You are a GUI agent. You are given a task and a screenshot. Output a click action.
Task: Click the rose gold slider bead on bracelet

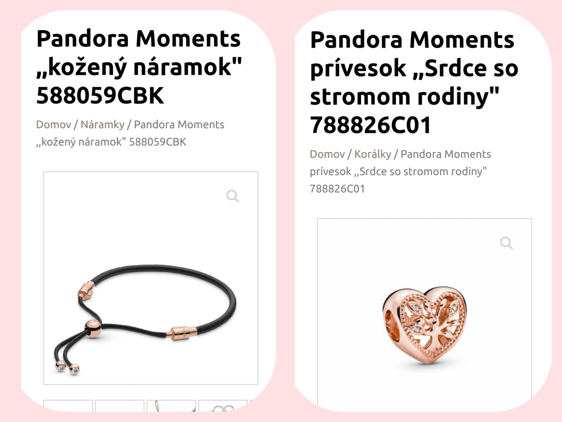[x=93, y=328]
